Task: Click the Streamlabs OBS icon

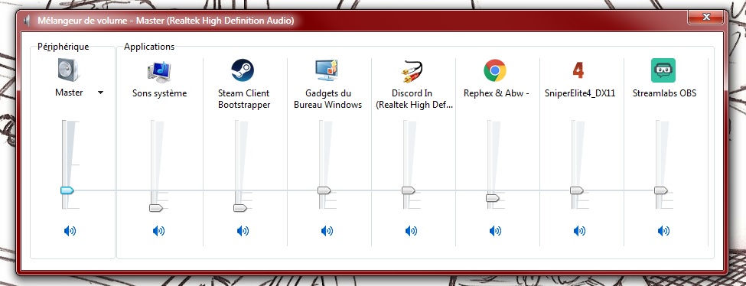Action: pyautogui.click(x=663, y=70)
